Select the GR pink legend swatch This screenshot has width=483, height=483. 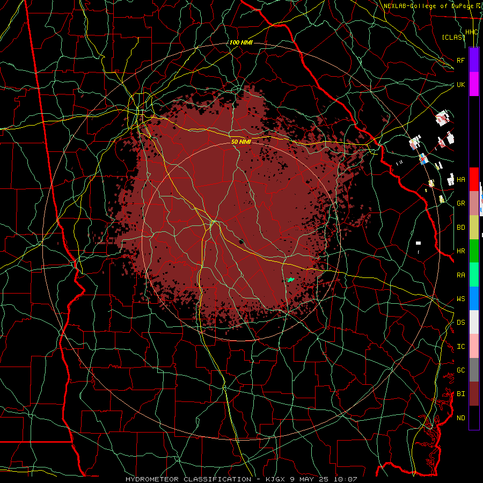click(474, 203)
